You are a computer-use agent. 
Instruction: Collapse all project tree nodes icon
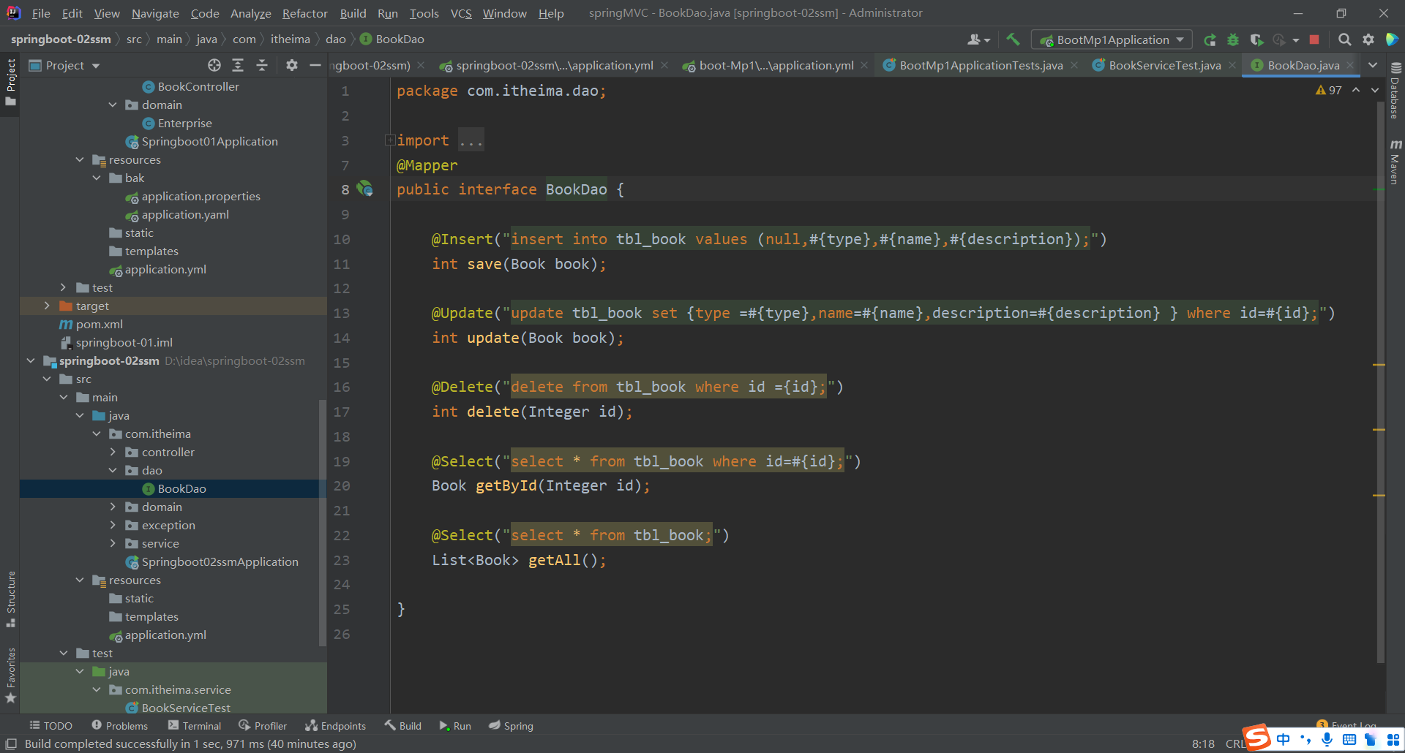click(261, 66)
